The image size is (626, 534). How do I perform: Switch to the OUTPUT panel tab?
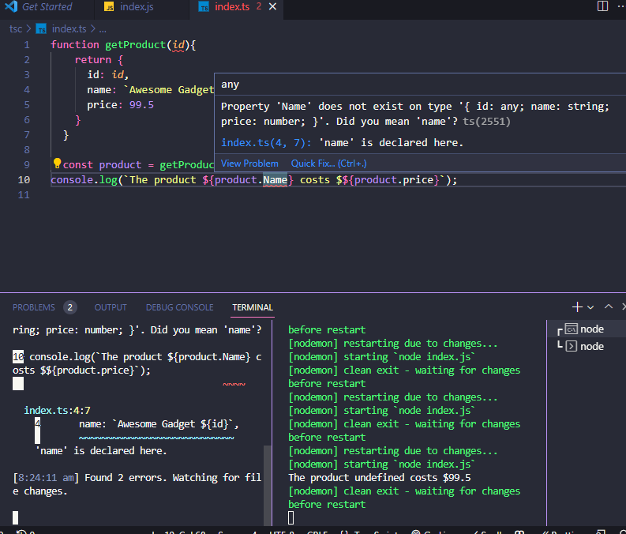click(111, 307)
